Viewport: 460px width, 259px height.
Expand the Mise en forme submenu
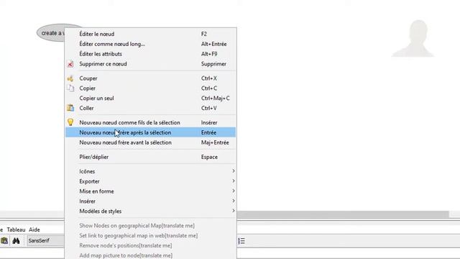coord(150,191)
